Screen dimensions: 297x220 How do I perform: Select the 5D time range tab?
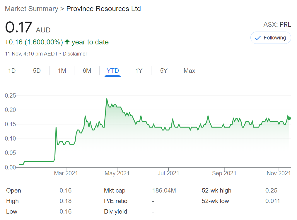point(37,71)
